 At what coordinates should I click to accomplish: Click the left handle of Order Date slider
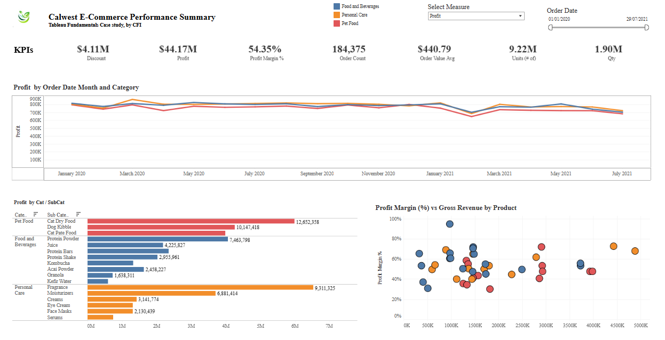tap(551, 27)
